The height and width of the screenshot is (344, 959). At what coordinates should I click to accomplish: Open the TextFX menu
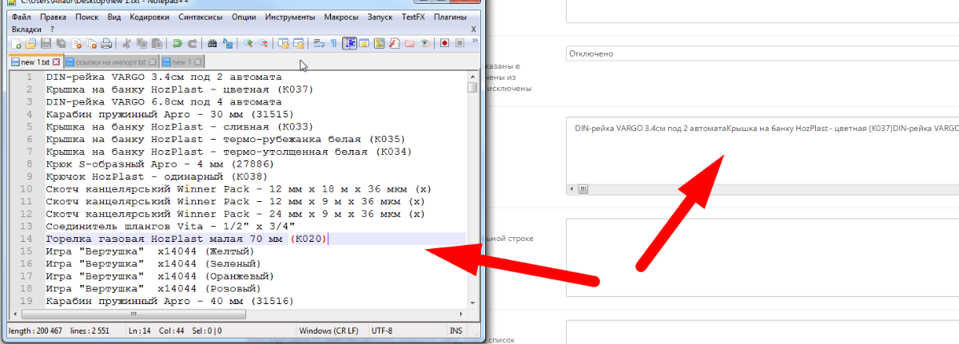(x=413, y=17)
